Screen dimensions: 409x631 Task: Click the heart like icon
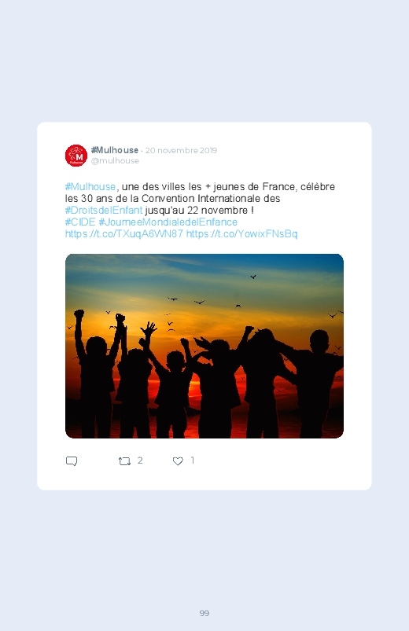click(178, 461)
